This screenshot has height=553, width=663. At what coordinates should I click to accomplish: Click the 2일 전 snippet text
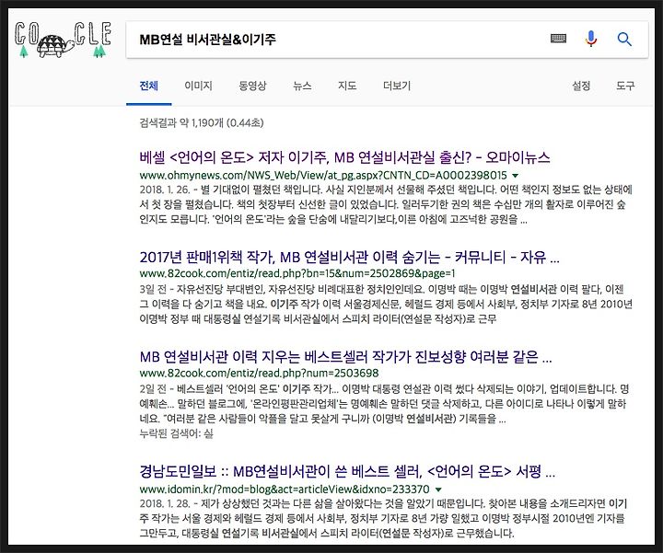pos(153,388)
